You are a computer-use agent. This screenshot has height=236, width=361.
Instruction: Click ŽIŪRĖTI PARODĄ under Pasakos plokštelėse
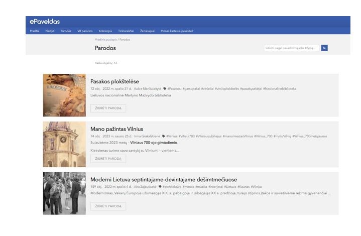point(108,108)
